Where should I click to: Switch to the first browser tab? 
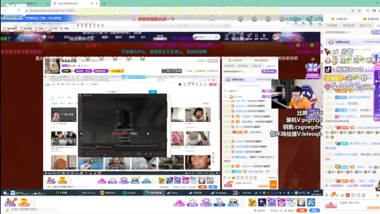coord(26,3)
